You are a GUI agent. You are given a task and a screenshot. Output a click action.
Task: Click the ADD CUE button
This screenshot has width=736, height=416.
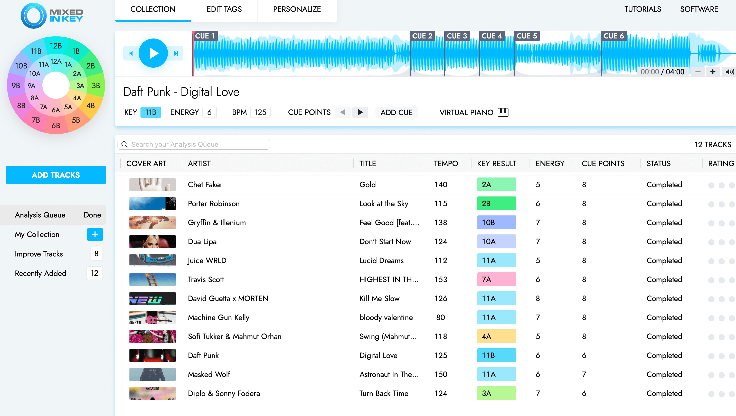(397, 112)
